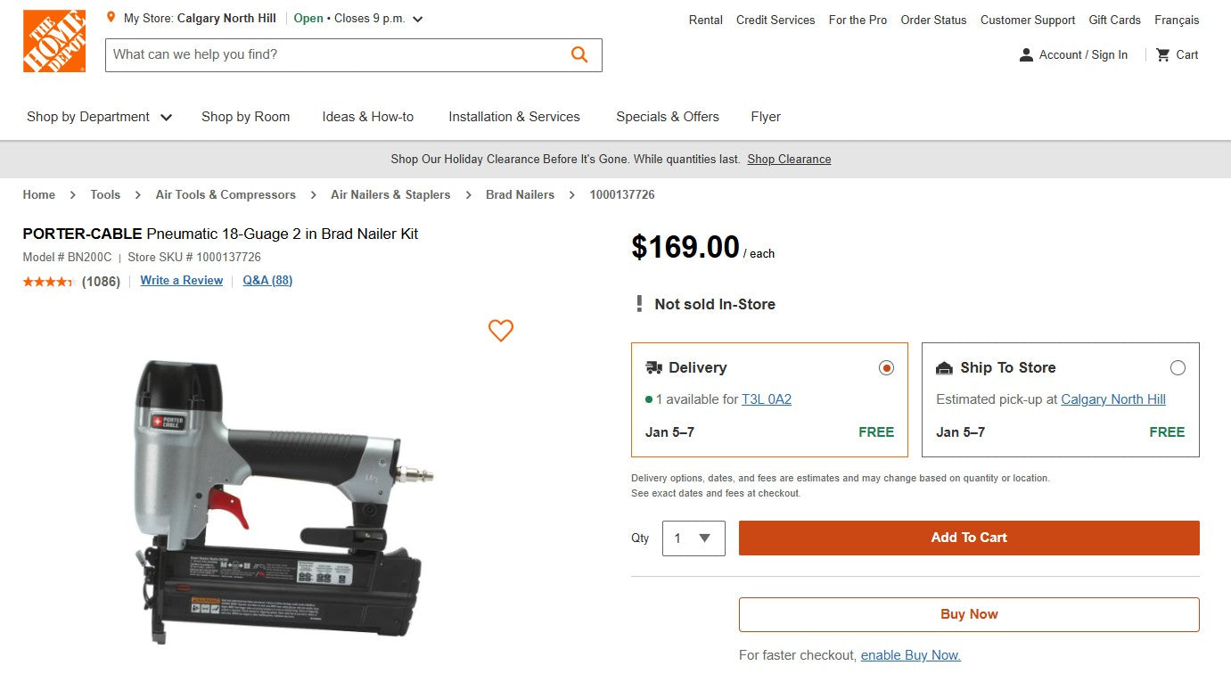The height and width of the screenshot is (682, 1231).
Task: Click the enable Buy Now link
Action: tap(910, 655)
